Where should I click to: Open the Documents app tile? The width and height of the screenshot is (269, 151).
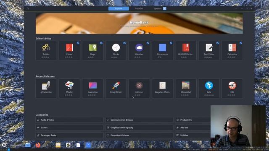[x=162, y=50]
